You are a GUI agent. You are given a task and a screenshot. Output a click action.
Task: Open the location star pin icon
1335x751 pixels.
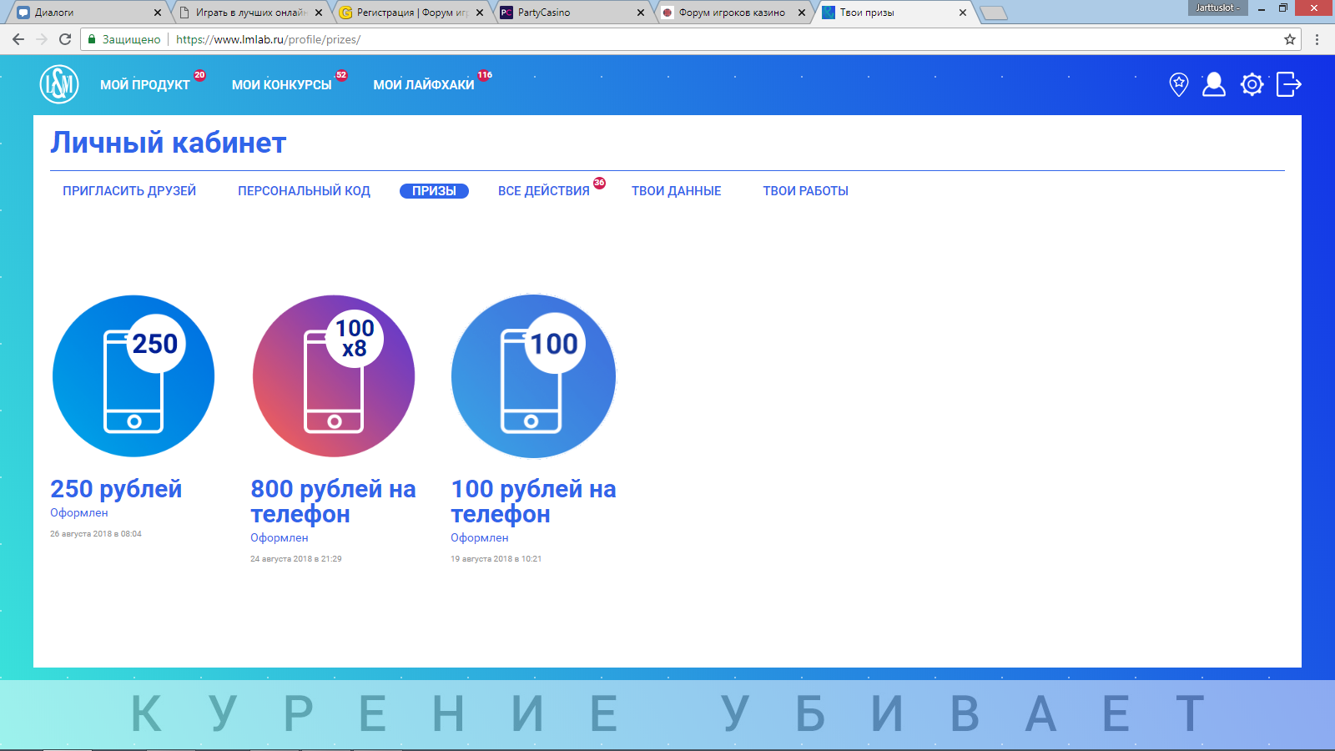tap(1178, 84)
